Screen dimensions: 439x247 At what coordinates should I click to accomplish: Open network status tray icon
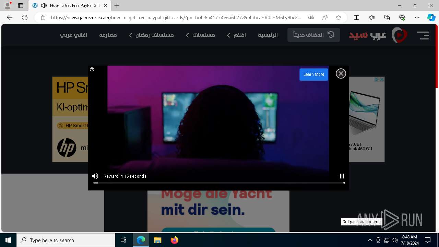click(x=387, y=240)
